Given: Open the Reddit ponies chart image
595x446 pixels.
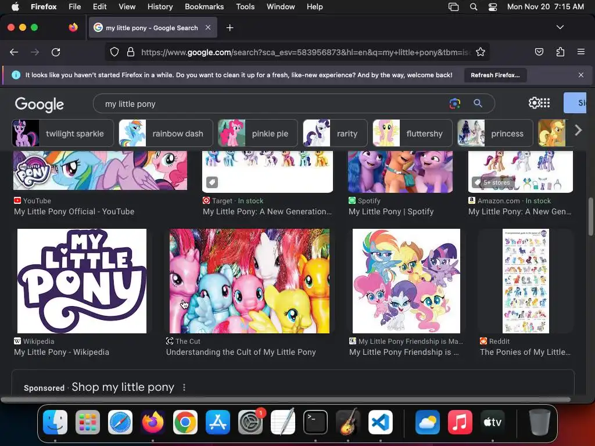Looking at the screenshot, I should pos(525,281).
